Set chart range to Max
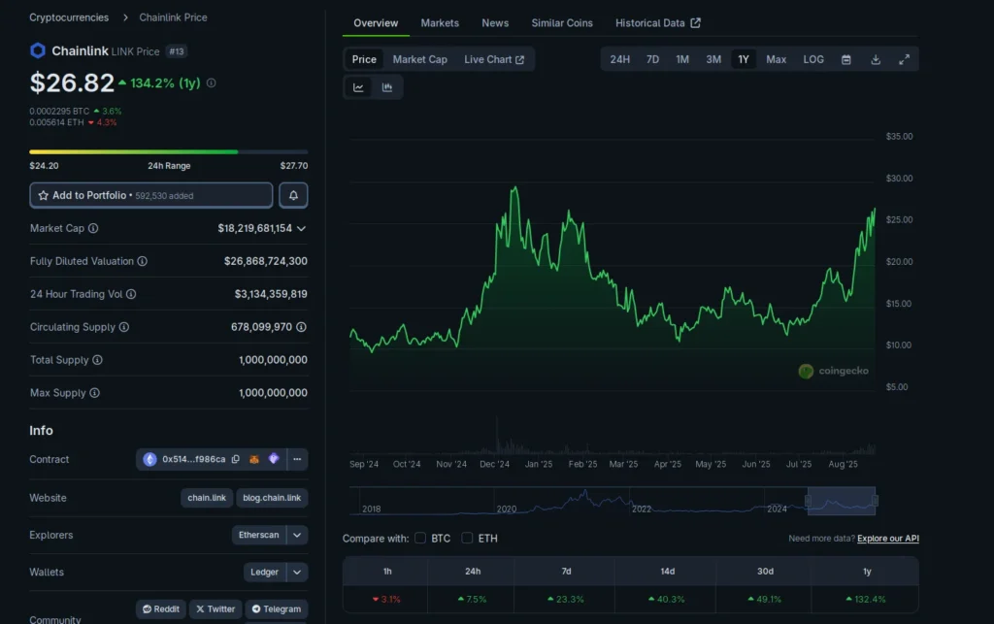The height and width of the screenshot is (624, 994). click(x=776, y=59)
